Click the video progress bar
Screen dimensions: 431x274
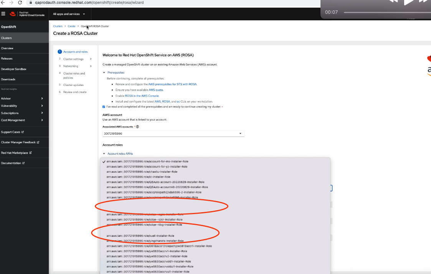pyautogui.click(x=387, y=12)
